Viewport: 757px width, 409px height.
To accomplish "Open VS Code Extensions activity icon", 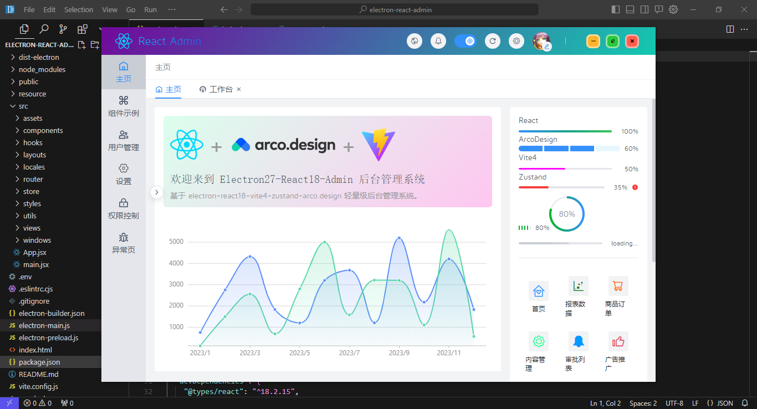I will 83,29.
